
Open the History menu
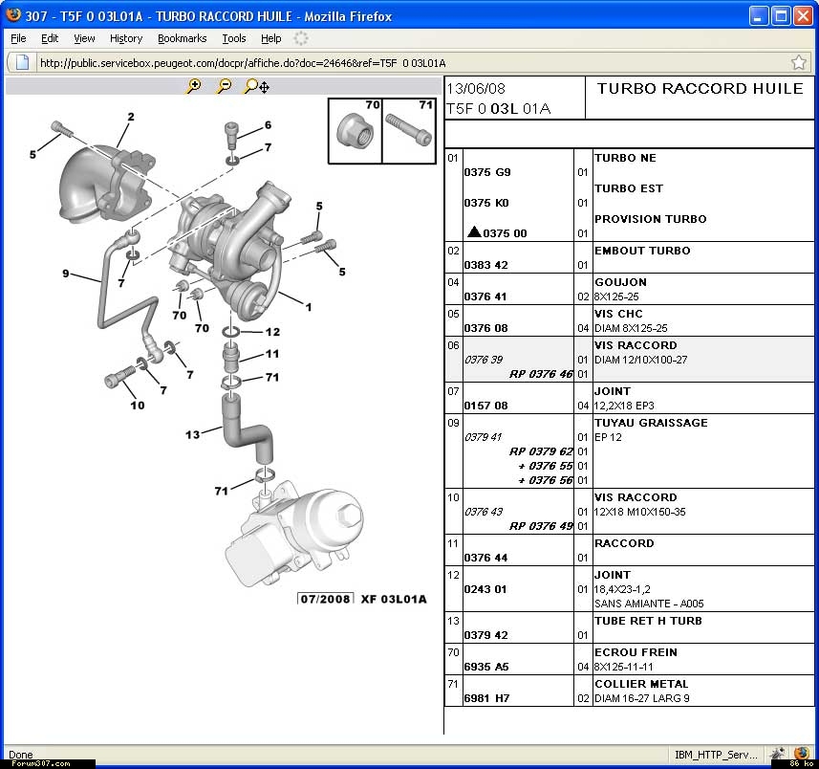tap(125, 38)
